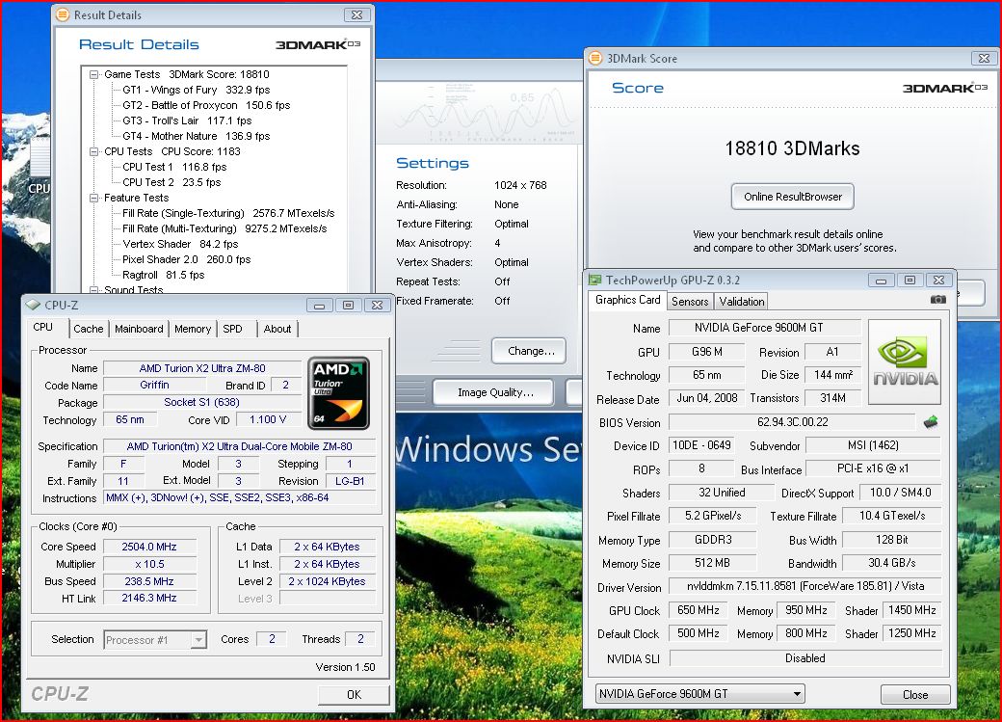Select Fill Rate (Multi-Texturing) row
This screenshot has height=722, width=1002.
[224, 229]
